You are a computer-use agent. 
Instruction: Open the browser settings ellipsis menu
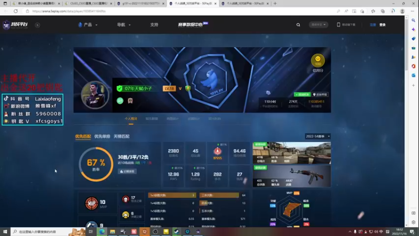point(413,11)
